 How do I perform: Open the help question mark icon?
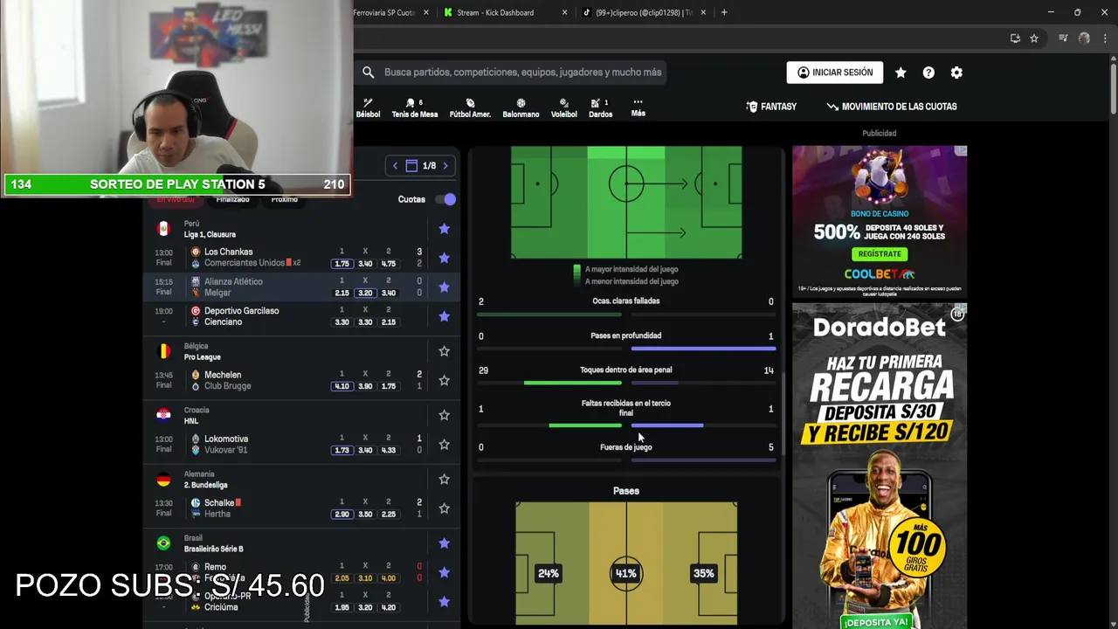[928, 73]
